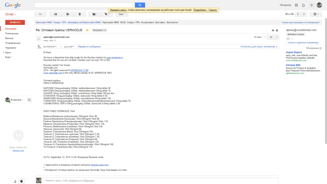Expand the 'Ещё' actions dropdown in toolbar
The image size is (327, 184).
(122, 14)
